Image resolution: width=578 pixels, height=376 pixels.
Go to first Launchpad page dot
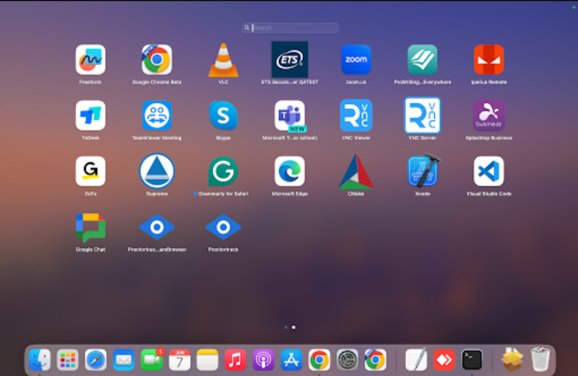(286, 327)
